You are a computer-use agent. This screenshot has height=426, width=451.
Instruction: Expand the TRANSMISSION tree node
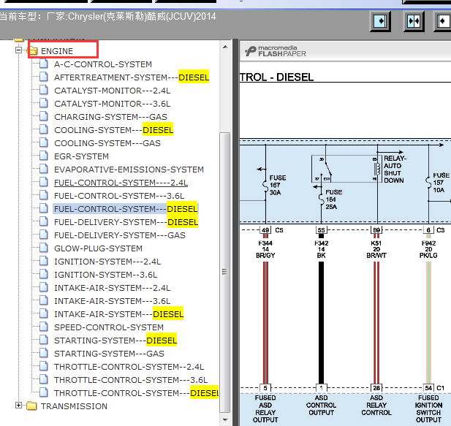click(x=19, y=406)
